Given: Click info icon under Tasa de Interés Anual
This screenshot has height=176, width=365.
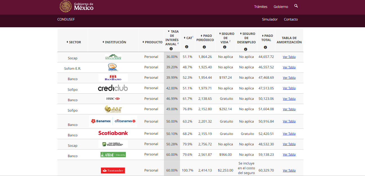Looking at the screenshot, I should (x=171, y=49).
